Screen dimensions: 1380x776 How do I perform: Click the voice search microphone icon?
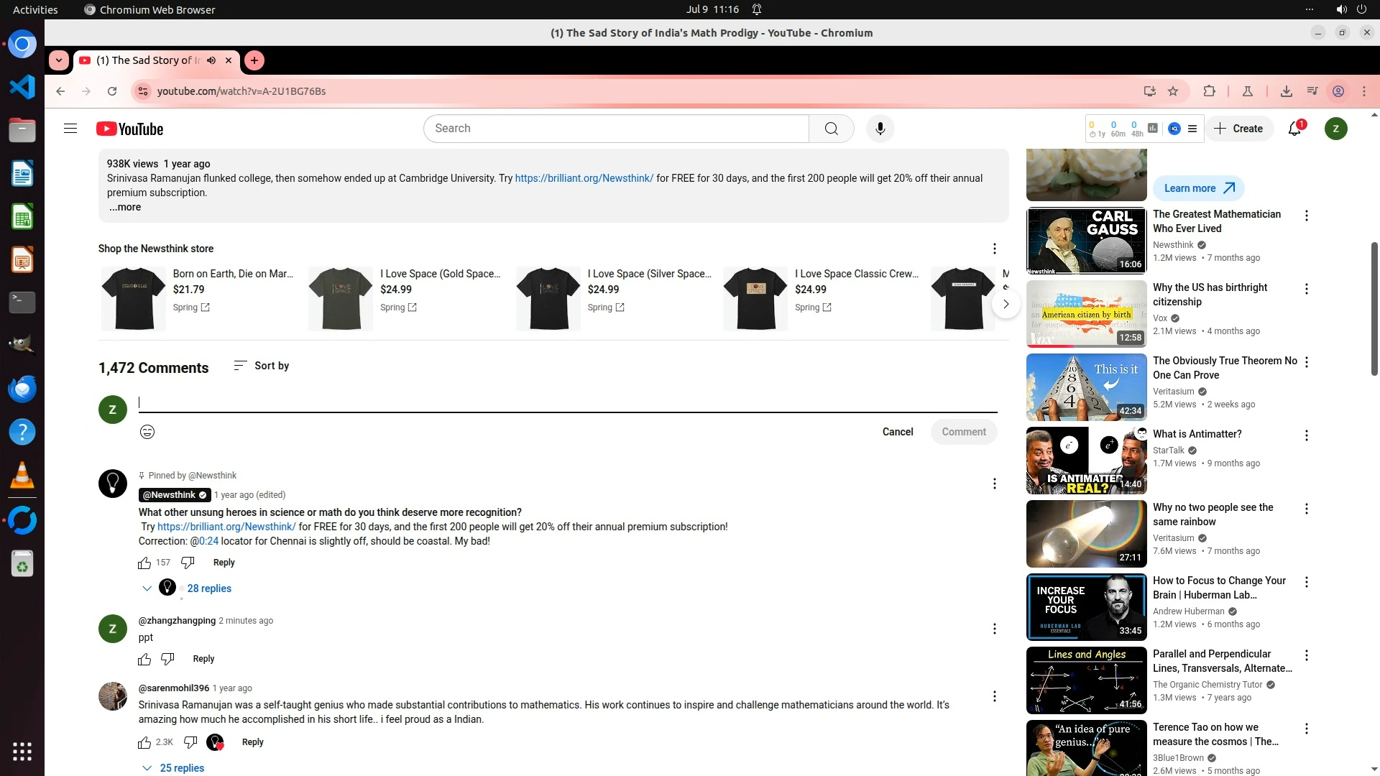[x=880, y=129]
